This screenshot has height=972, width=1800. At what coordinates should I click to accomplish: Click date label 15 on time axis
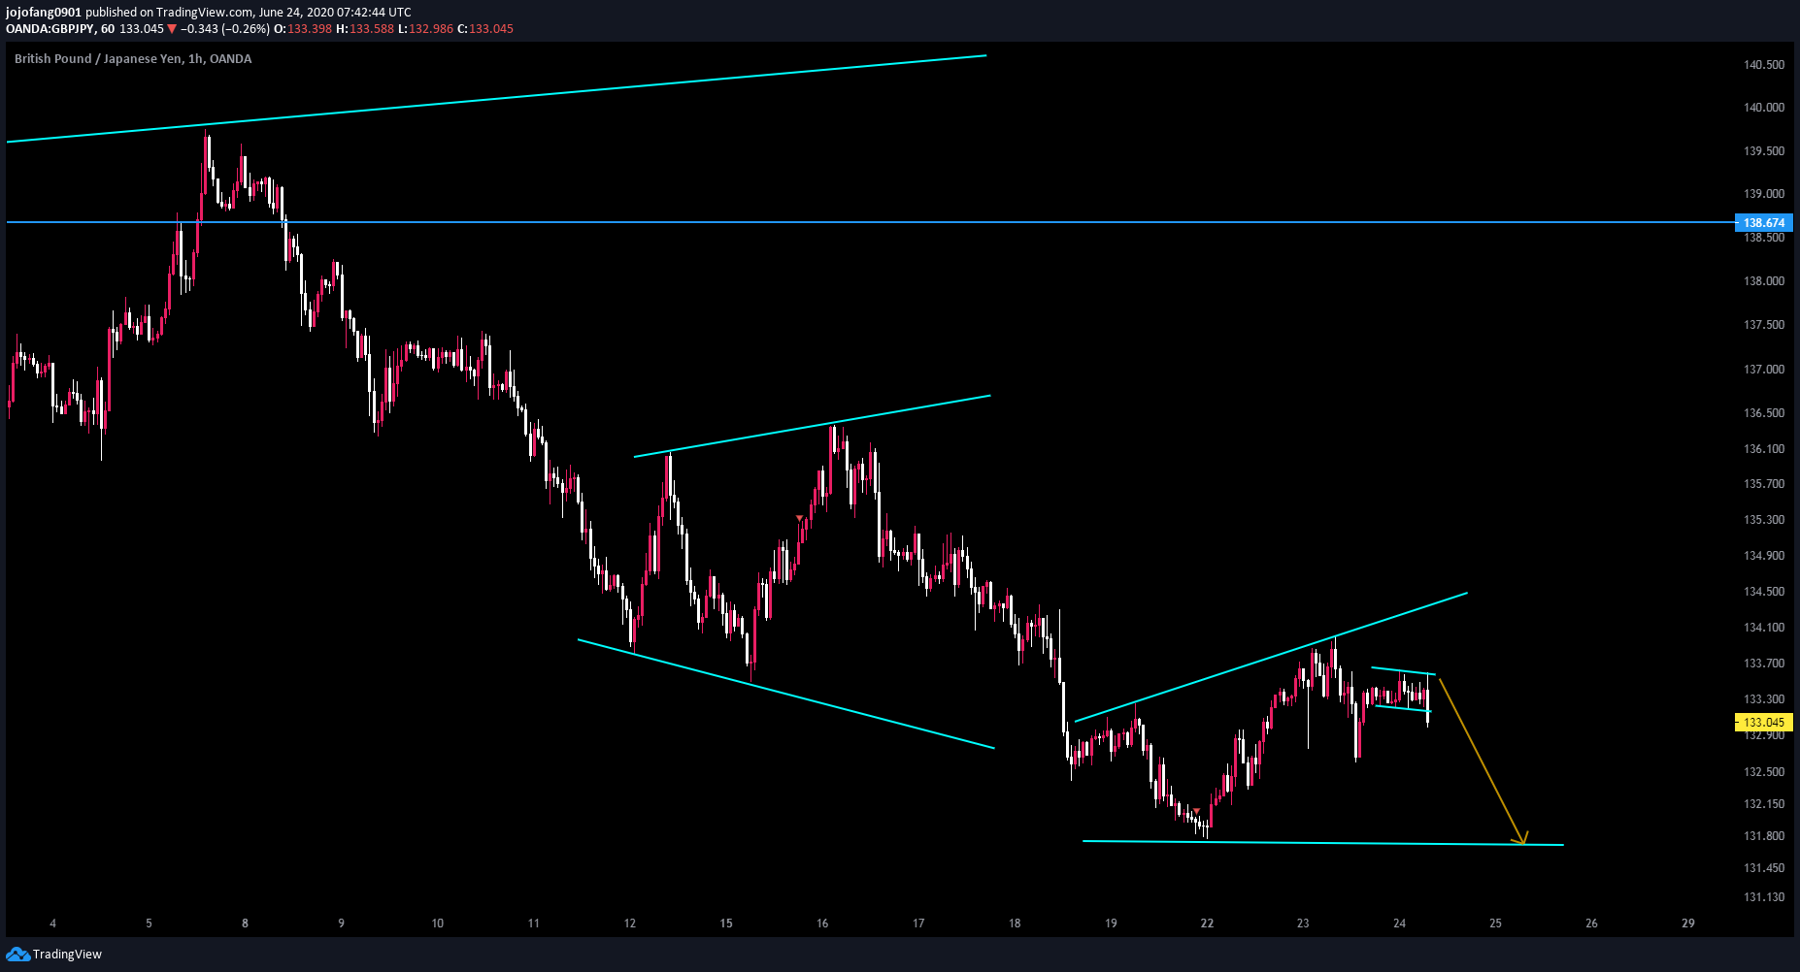[726, 923]
